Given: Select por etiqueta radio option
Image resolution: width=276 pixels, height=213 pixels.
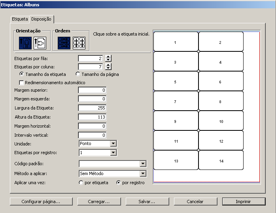Looking at the screenshot, I should [81, 183].
